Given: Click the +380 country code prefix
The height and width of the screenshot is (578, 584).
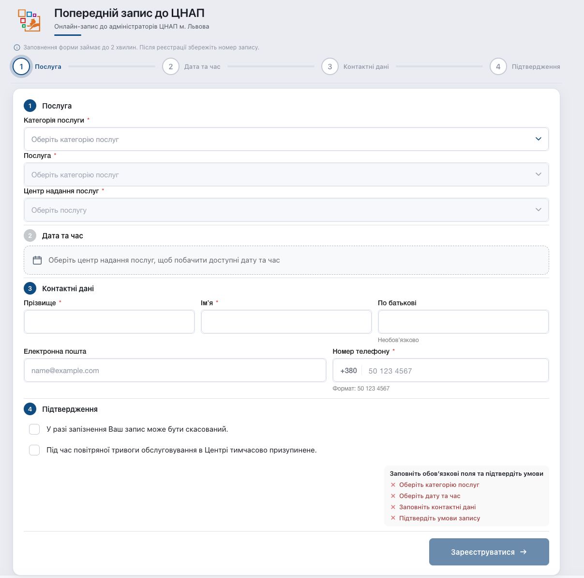Looking at the screenshot, I should (x=348, y=371).
